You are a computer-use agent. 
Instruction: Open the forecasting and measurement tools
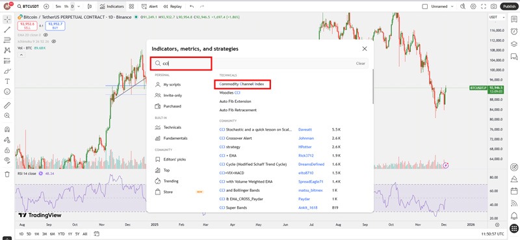click(7, 60)
